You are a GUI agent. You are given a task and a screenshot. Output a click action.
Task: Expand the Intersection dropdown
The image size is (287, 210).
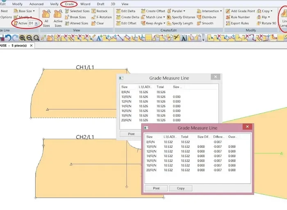click(221, 11)
